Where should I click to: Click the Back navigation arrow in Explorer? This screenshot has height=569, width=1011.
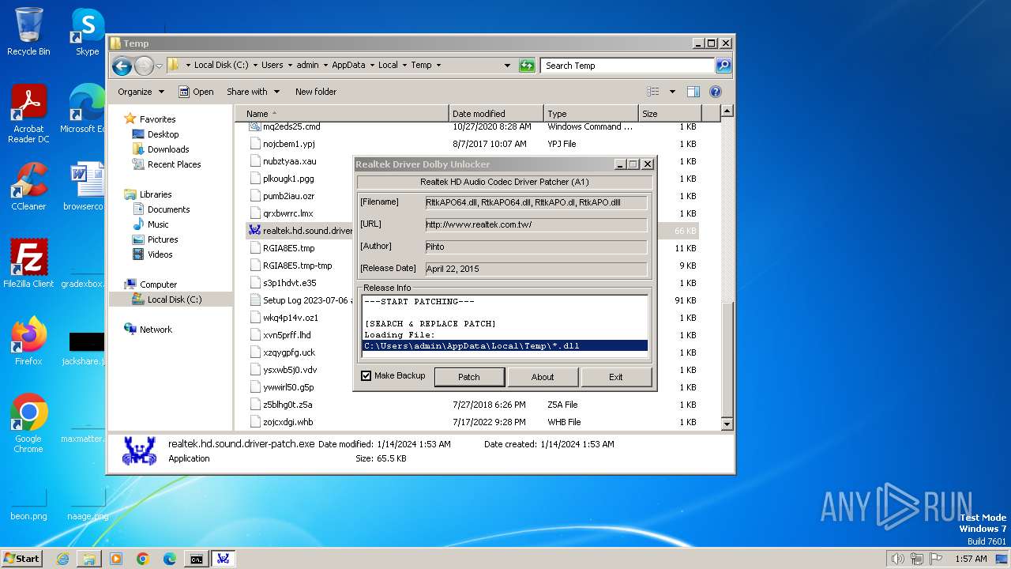122,66
